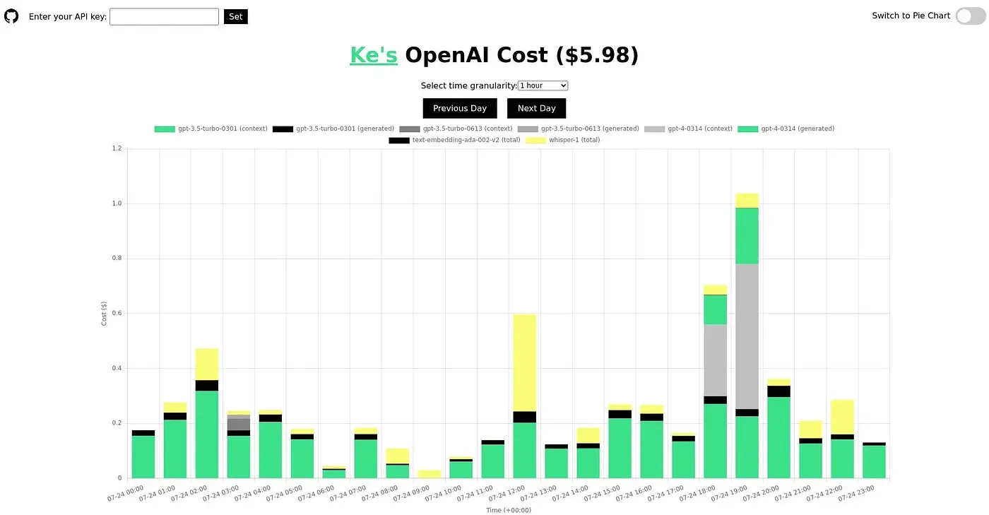This screenshot has height=515, width=989.
Task: Click the "Cost ($)" axis title
Action: 104,313
